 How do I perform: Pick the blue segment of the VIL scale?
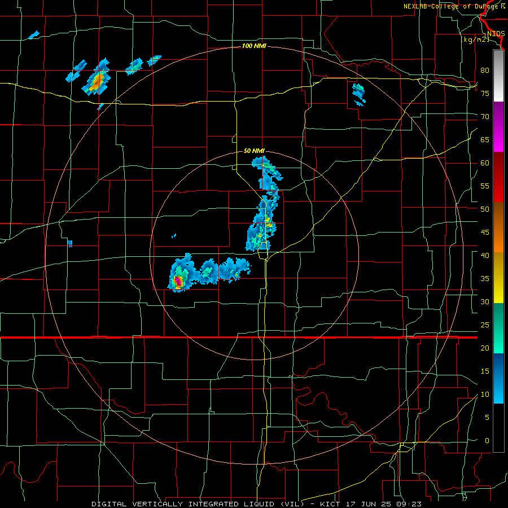click(x=498, y=378)
